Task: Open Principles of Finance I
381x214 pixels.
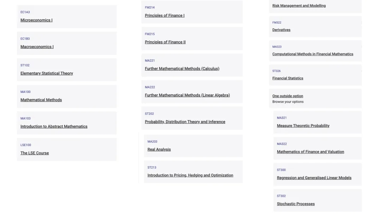Action: click(164, 15)
